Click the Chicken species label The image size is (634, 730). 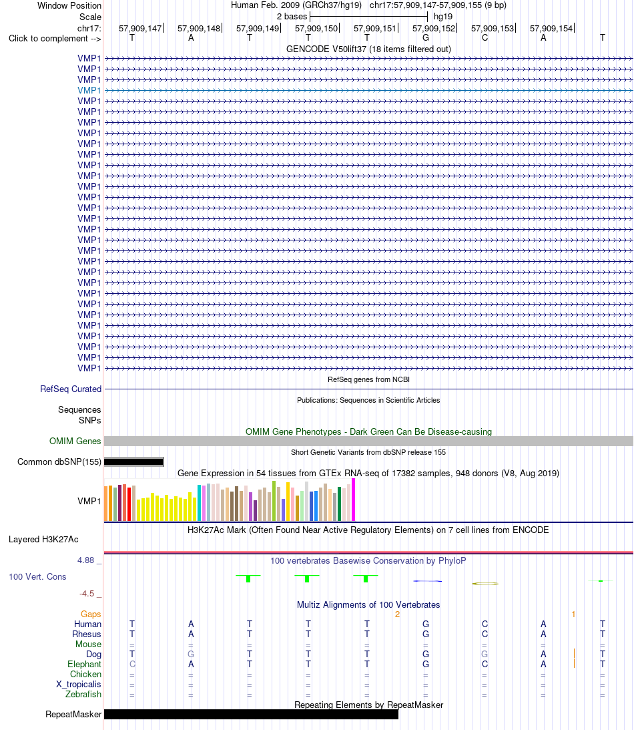pyautogui.click(x=85, y=674)
